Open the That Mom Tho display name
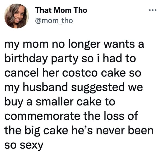Viewport: 163px width, 154px height. tap(61, 10)
